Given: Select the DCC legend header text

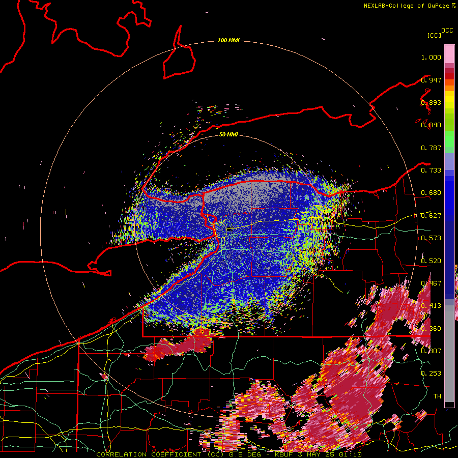Looking at the screenshot, I should click(x=447, y=31).
